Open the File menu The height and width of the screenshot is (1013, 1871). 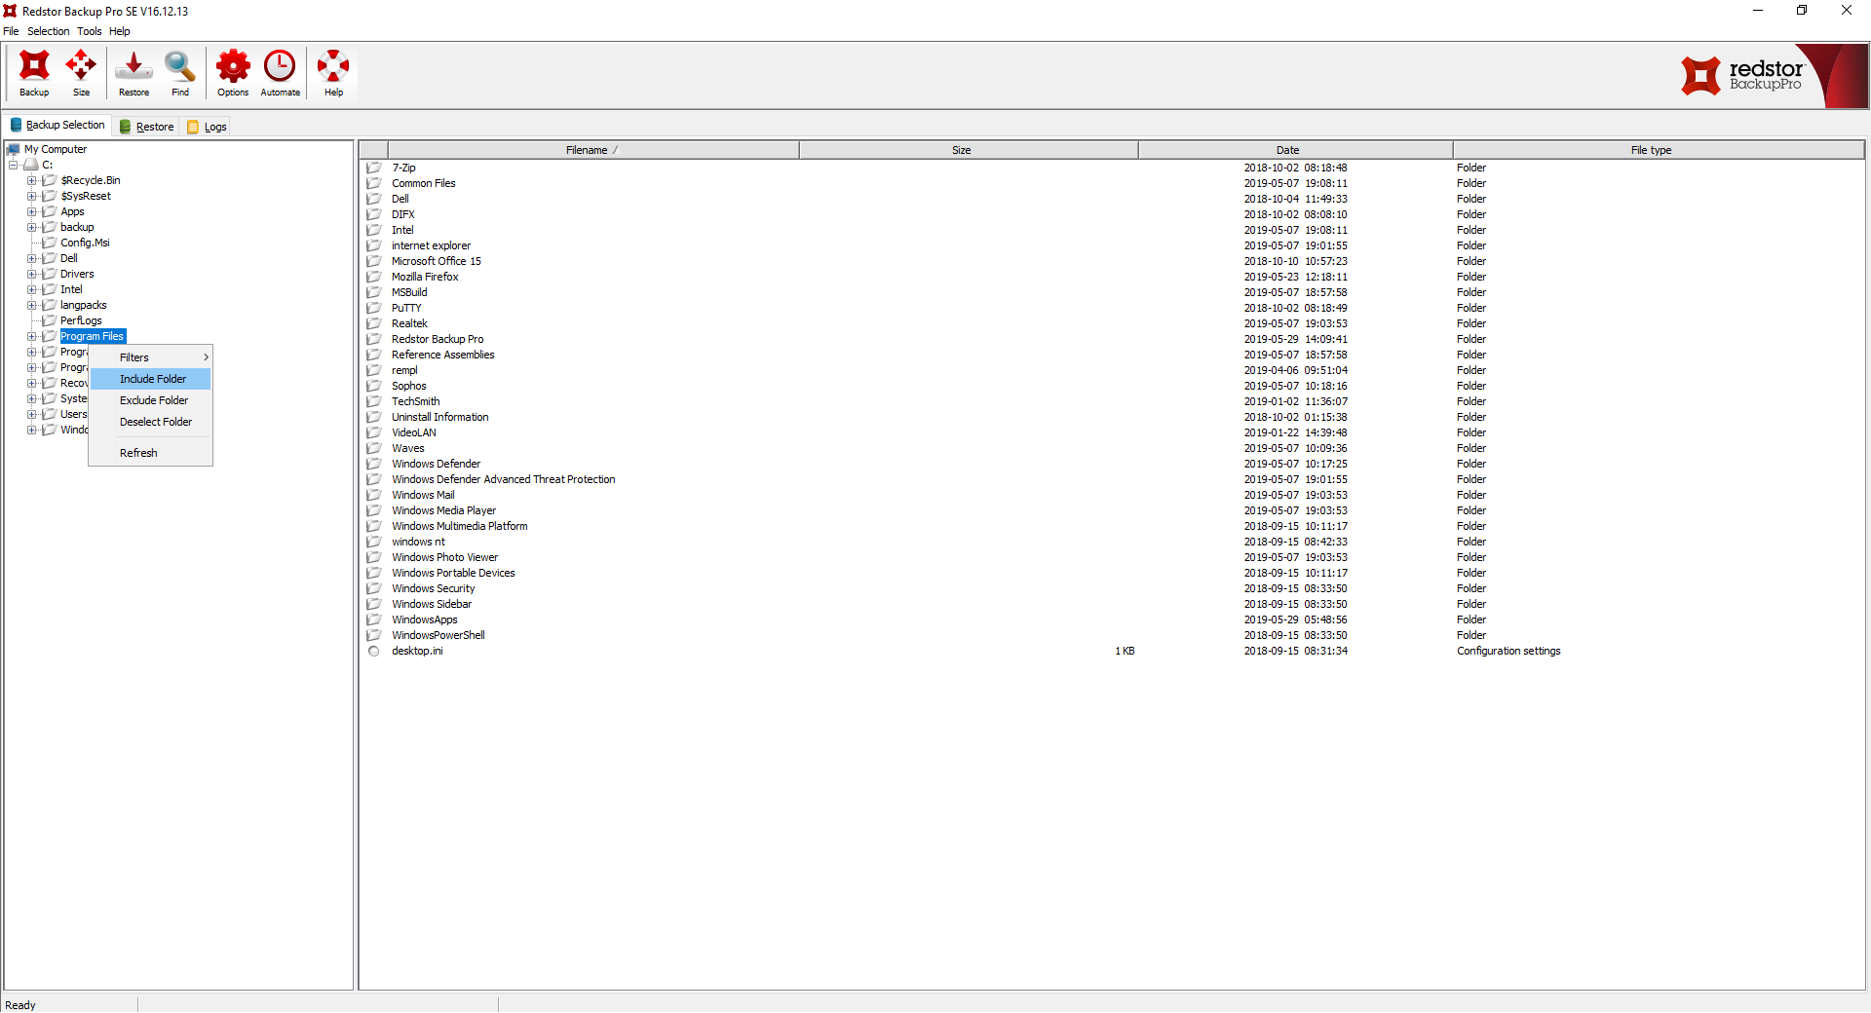(11, 31)
